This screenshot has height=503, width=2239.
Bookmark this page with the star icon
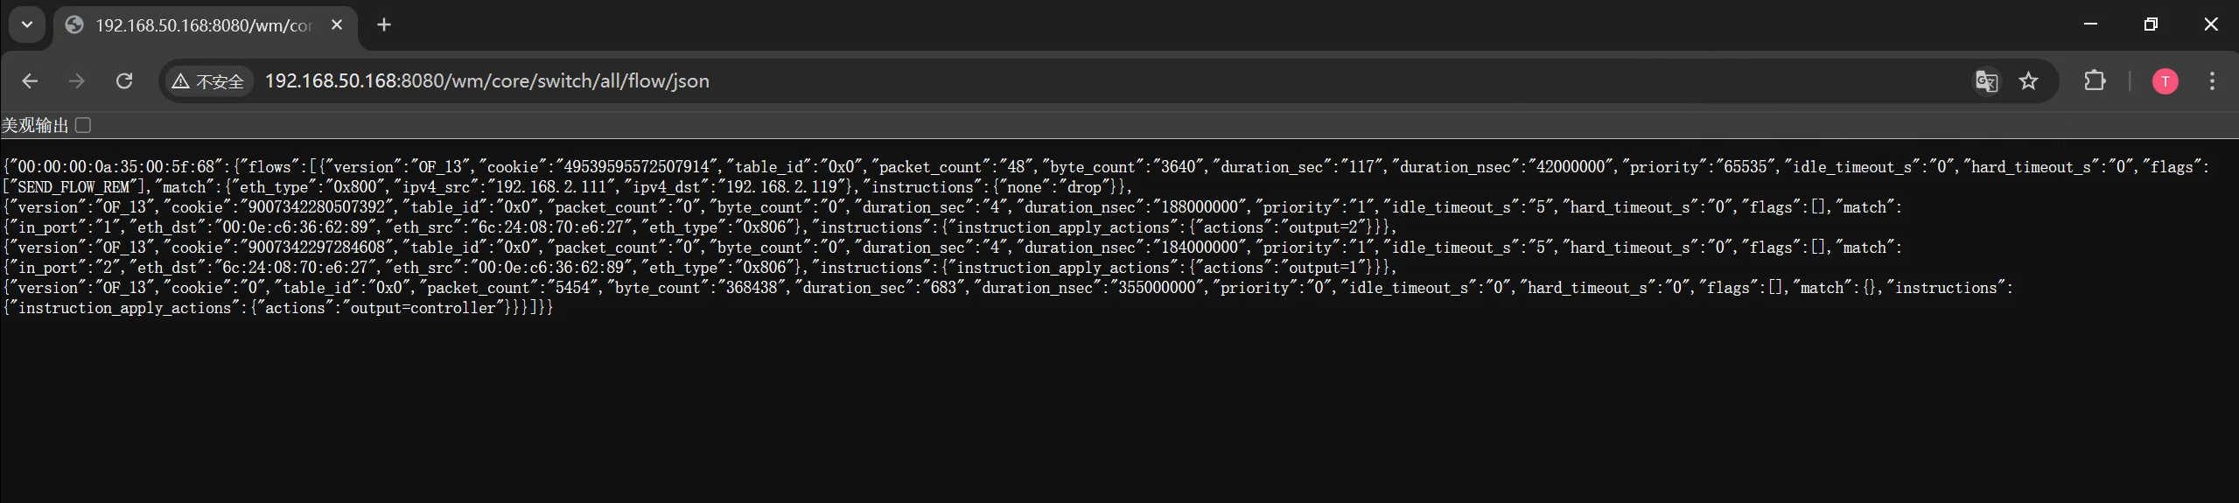click(x=2028, y=81)
